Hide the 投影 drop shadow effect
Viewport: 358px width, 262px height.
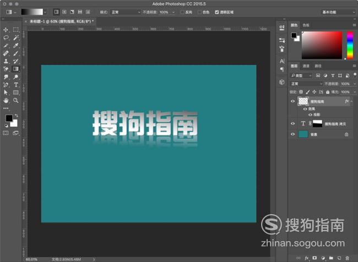[310, 114]
